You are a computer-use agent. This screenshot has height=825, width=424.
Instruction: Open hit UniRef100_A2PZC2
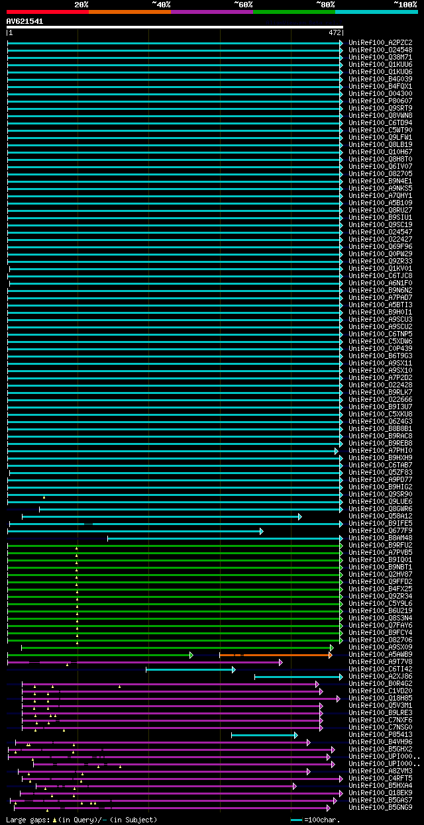pos(380,43)
